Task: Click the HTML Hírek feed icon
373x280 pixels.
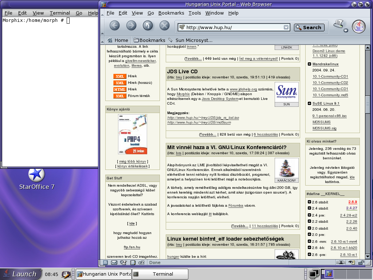Action: click(x=119, y=90)
